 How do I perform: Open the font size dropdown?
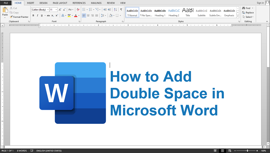point(56,10)
